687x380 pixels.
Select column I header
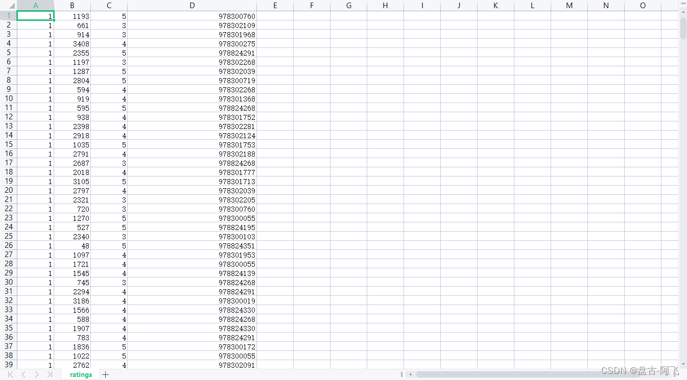tap(422, 6)
